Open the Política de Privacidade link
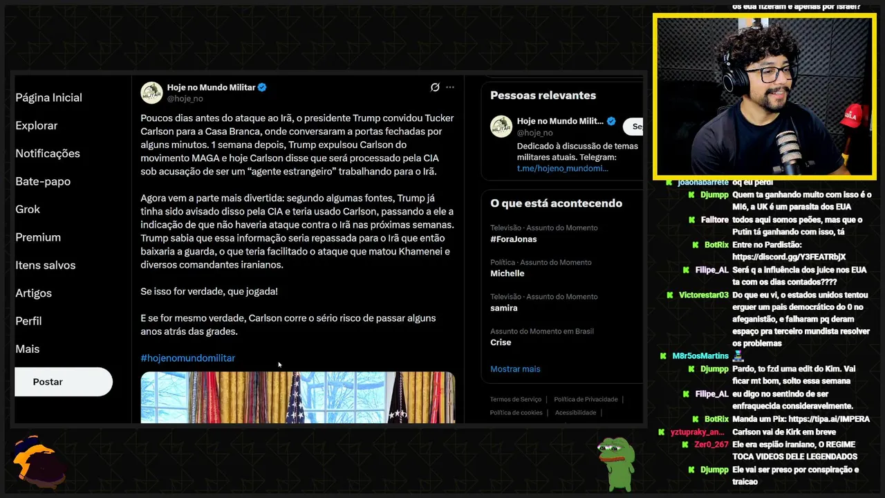885x498 pixels. [586, 399]
